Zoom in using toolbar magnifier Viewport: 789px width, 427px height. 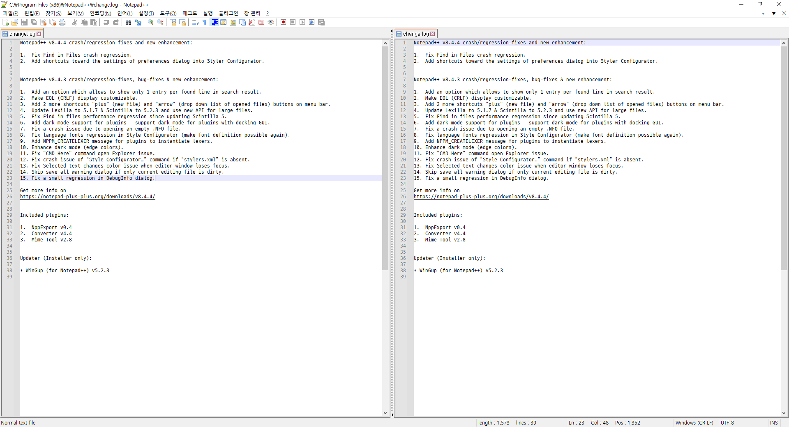pos(151,22)
